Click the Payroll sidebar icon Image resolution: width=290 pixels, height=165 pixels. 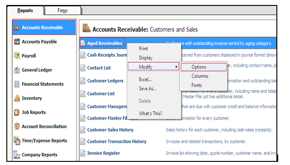pyautogui.click(x=17, y=56)
